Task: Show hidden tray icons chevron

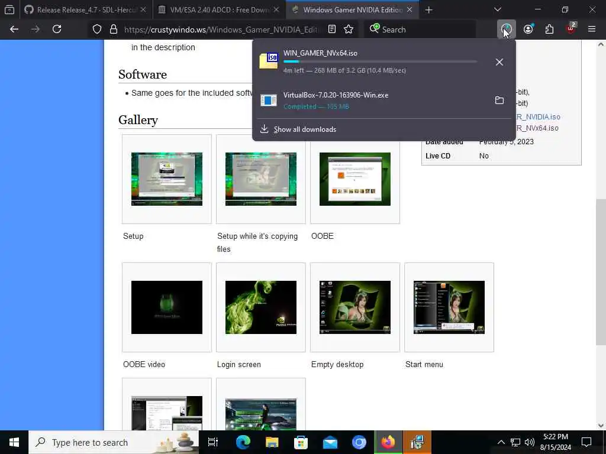Action: click(501, 442)
